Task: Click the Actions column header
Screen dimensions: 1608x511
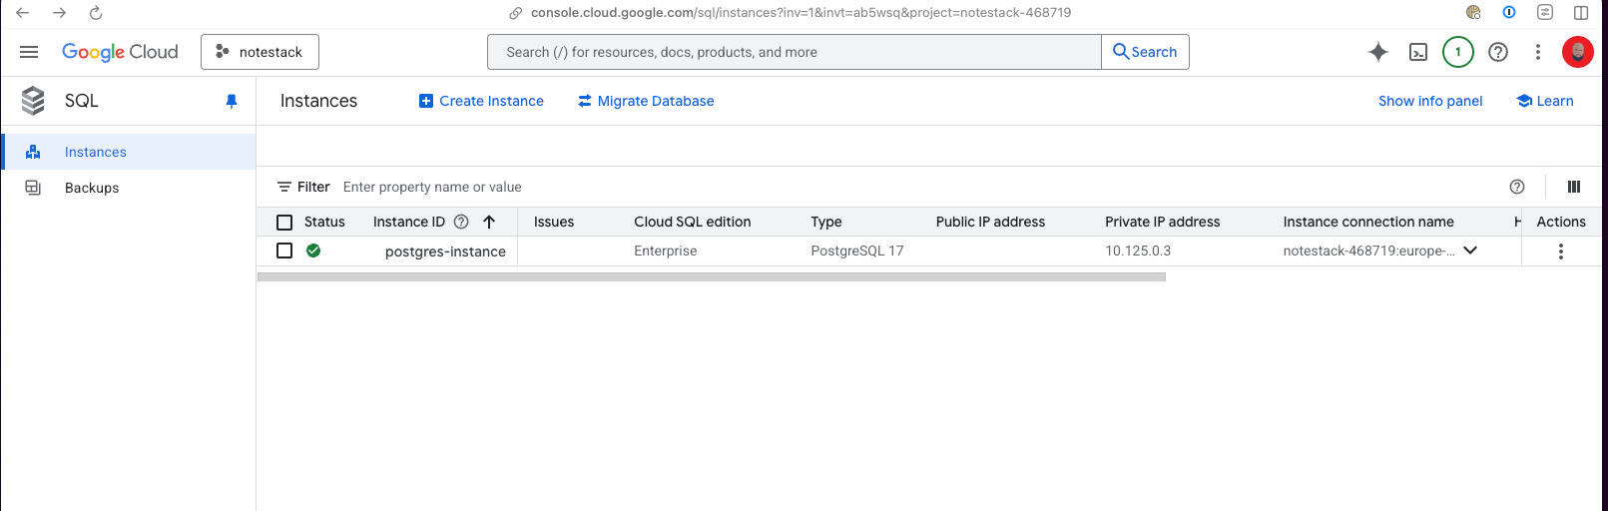Action: point(1561,222)
